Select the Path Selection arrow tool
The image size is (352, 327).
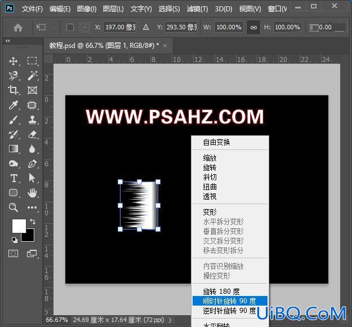[x=32, y=178]
